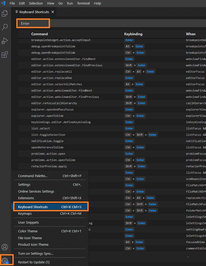The height and width of the screenshot is (266, 206).
Task: Sort by the Command column header
Action: (x=39, y=34)
